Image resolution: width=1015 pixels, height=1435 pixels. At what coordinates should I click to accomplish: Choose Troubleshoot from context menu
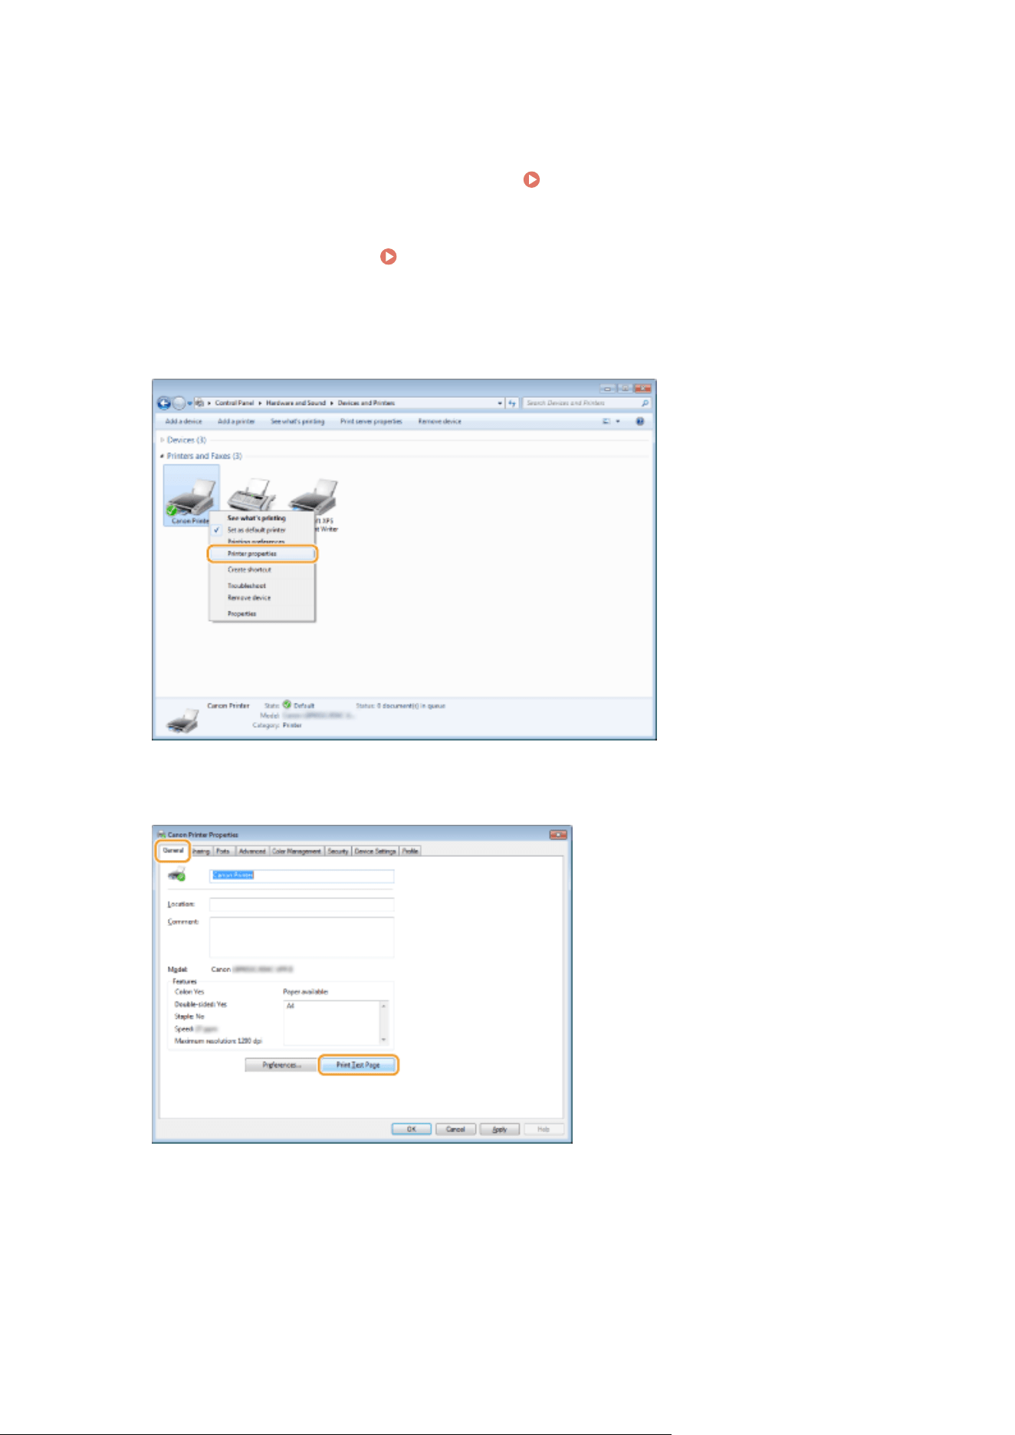262,586
